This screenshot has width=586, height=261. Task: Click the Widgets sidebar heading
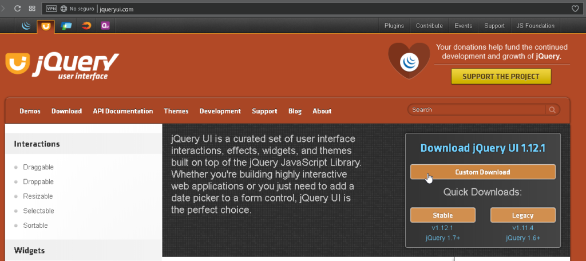[x=29, y=251]
